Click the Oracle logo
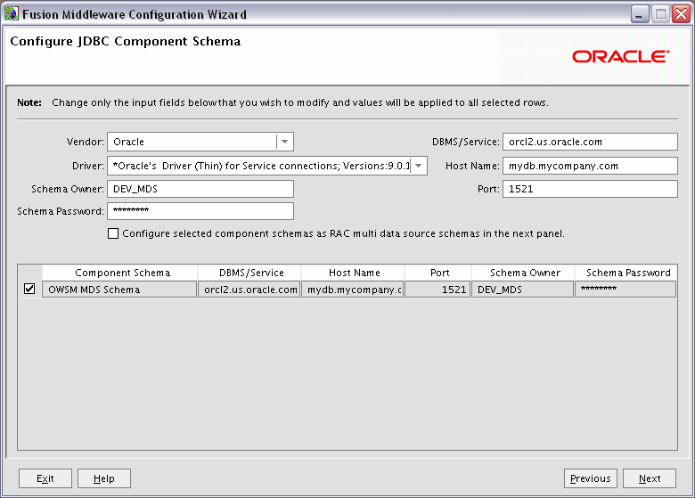Viewport: 695px width, 498px height. click(x=620, y=56)
